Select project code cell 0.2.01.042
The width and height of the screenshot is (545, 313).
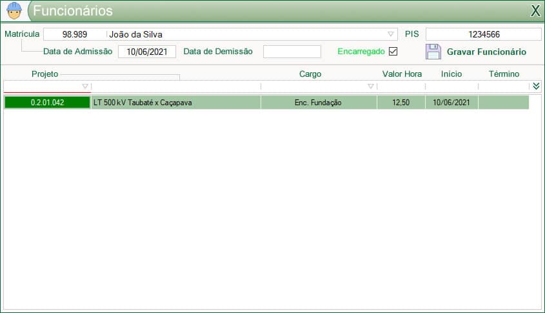tap(47, 103)
